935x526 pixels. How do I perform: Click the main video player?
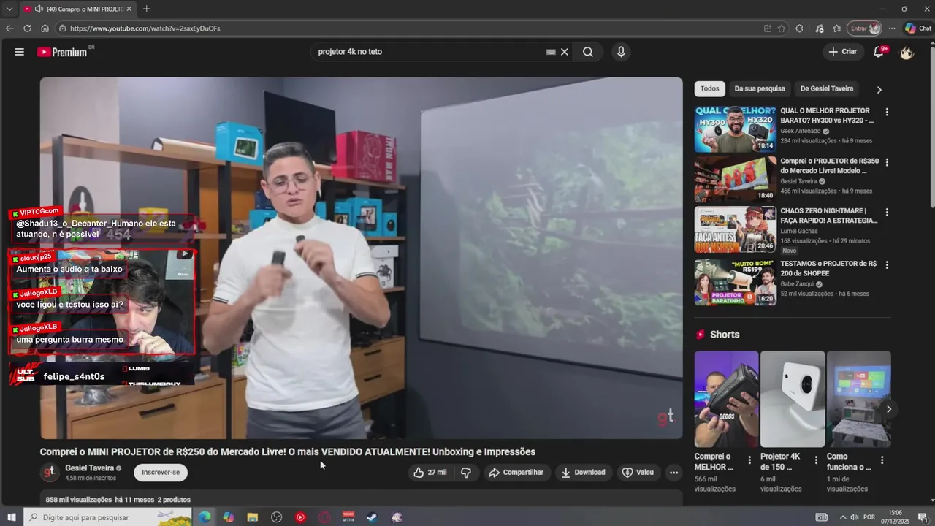click(361, 258)
